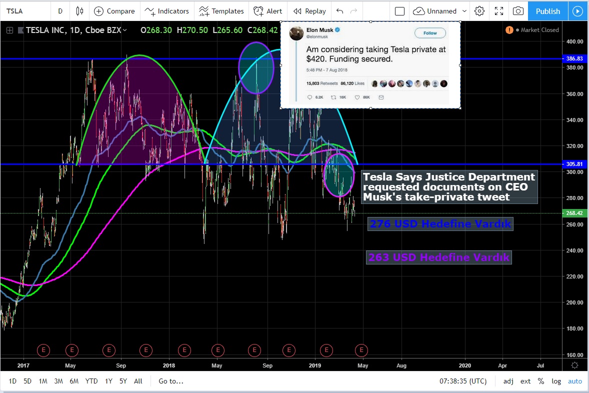Click the 268.42 current price label
Image resolution: width=589 pixels, height=393 pixels.
click(x=574, y=213)
